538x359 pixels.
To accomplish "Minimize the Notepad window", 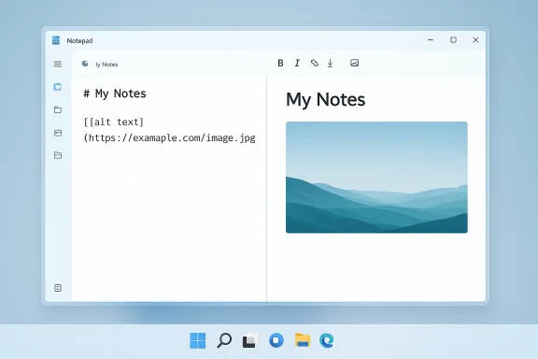I will (x=431, y=40).
